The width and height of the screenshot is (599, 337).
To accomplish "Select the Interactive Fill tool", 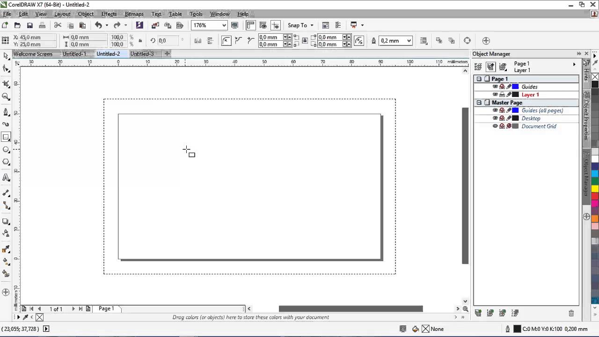I will tap(6, 261).
